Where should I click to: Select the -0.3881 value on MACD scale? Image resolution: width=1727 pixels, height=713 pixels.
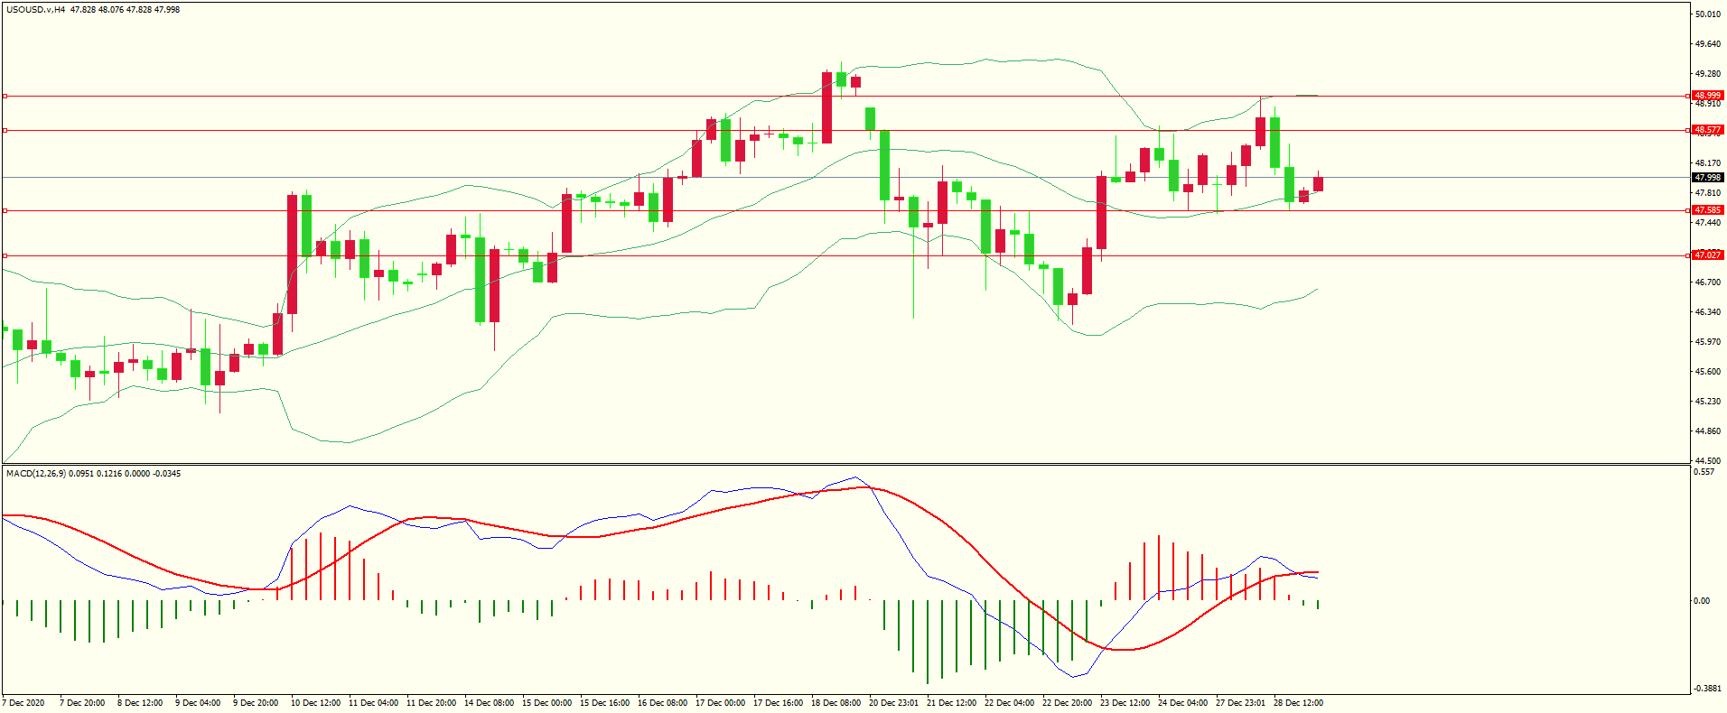[1705, 688]
